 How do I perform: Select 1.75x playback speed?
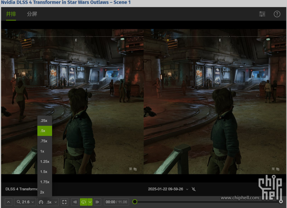pyautogui.click(x=45, y=182)
